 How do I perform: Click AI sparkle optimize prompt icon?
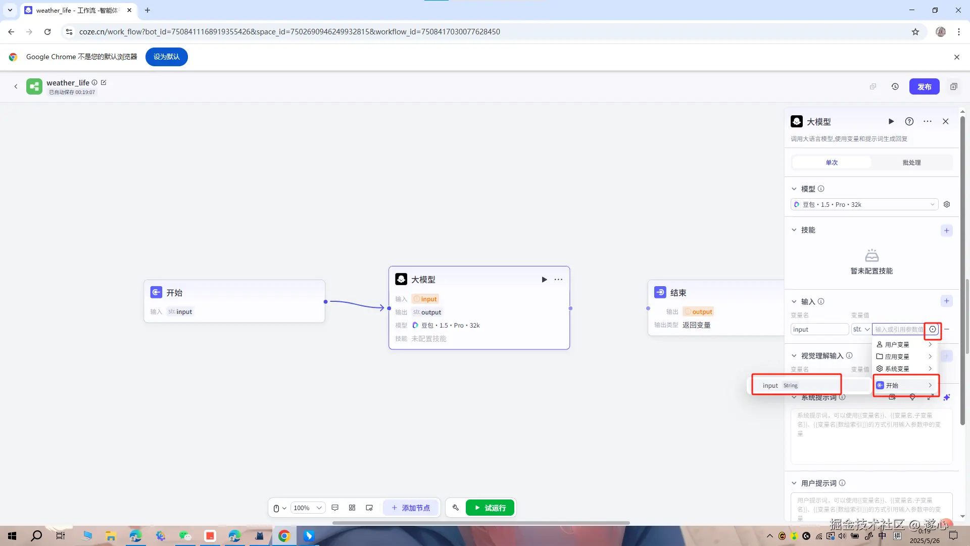tap(947, 397)
